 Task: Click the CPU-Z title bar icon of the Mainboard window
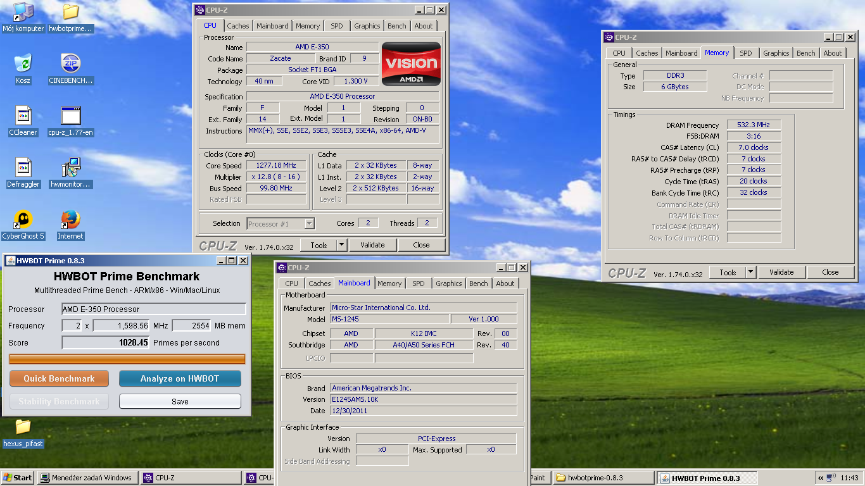pyautogui.click(x=282, y=268)
